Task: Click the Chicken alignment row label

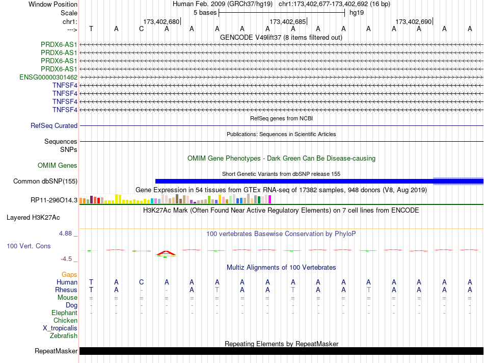Action: coord(65,320)
